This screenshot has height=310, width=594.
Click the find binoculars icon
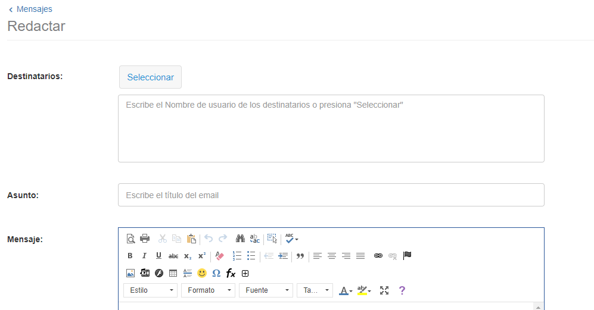coord(240,239)
